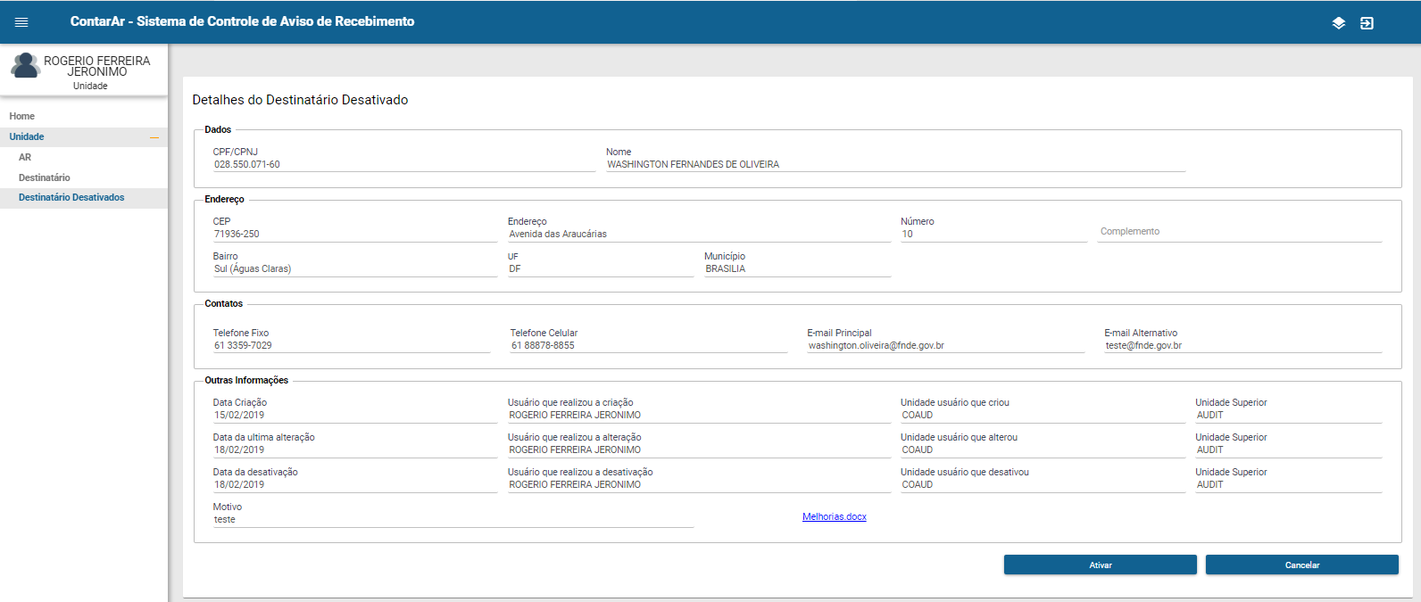Click the layers icon in header

click(1338, 23)
